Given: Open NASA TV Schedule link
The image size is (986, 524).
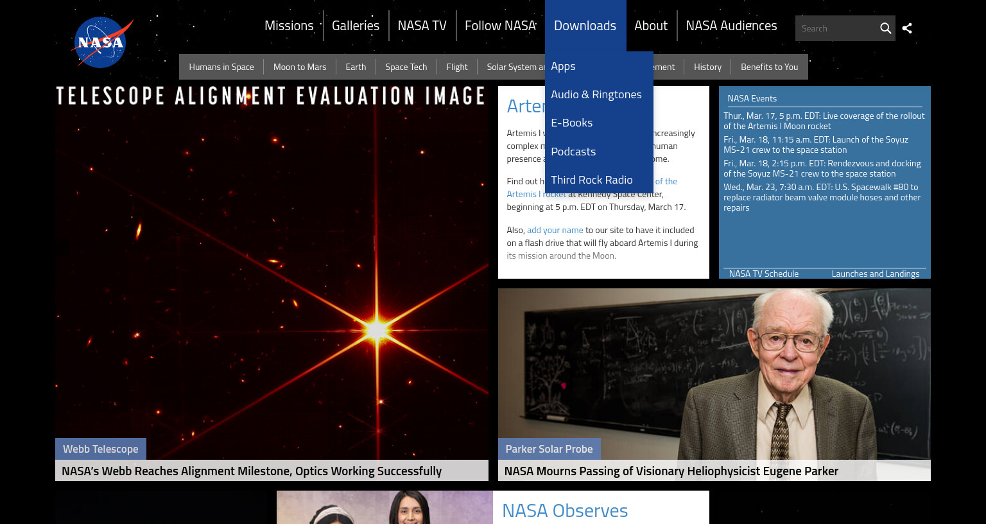Looking at the screenshot, I should point(764,274).
